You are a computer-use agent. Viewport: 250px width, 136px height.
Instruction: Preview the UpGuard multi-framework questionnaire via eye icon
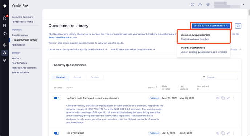point(218,98)
